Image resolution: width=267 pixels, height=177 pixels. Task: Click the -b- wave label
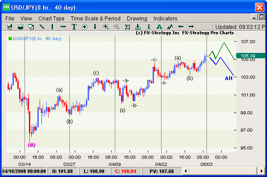134,105
